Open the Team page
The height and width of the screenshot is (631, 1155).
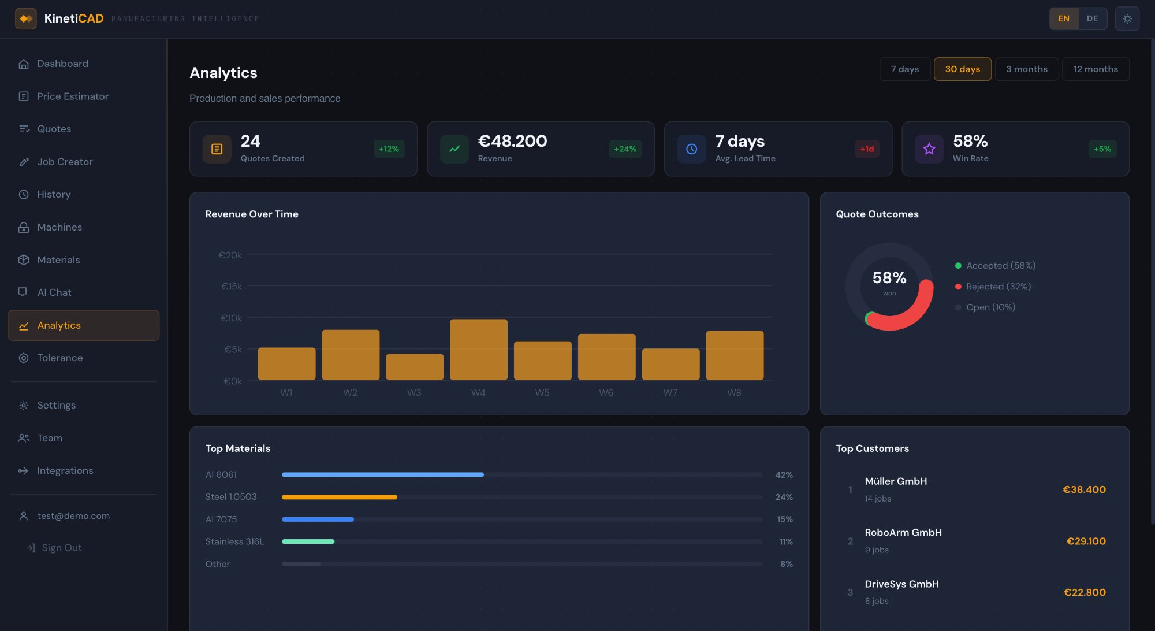(x=50, y=438)
